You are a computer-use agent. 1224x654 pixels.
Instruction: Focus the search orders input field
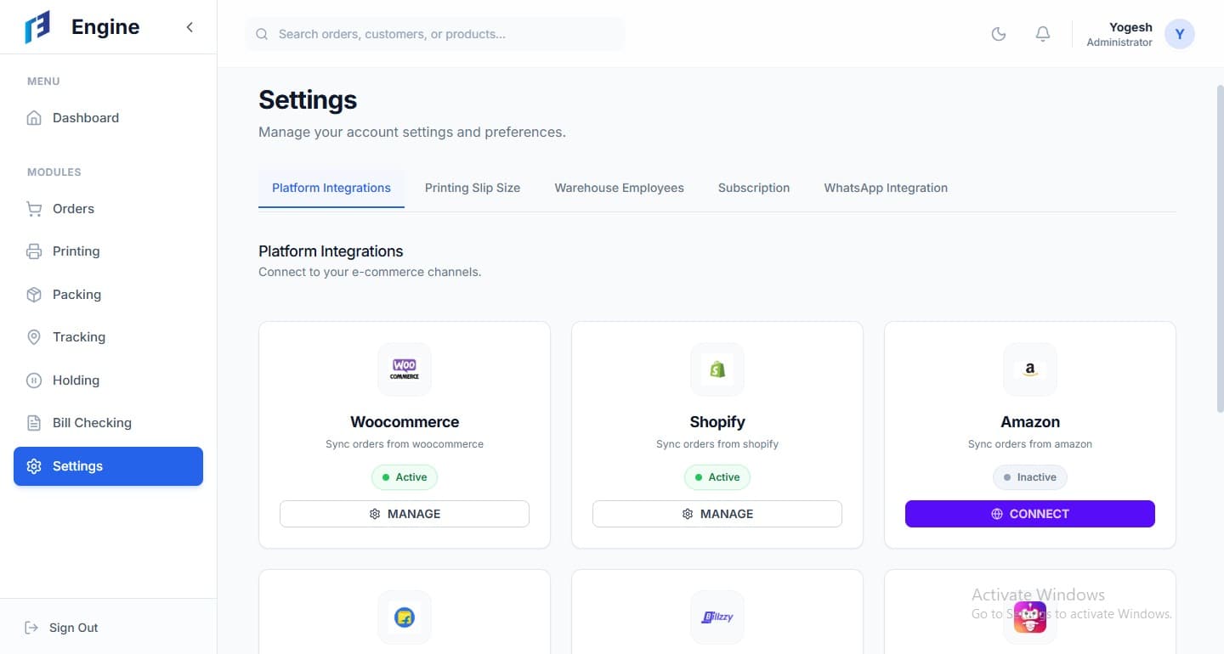[442, 34]
